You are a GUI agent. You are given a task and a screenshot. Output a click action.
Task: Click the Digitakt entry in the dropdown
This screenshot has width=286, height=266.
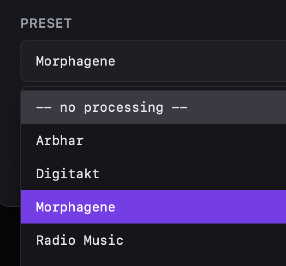point(68,174)
